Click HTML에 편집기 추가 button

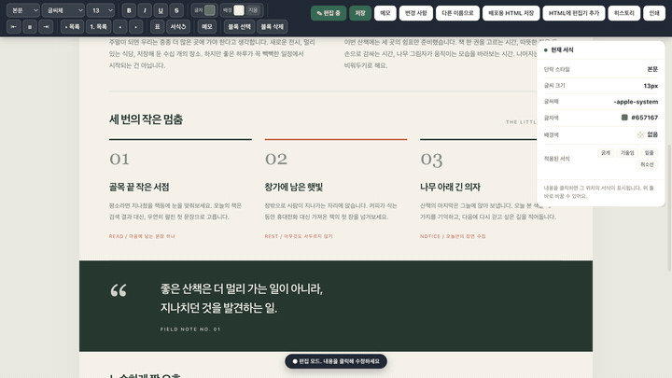[574, 13]
